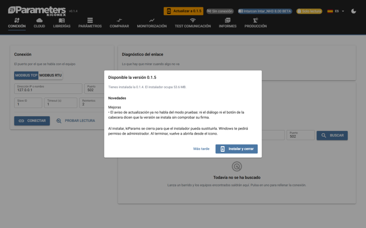The image size is (366, 228).
Task: Open the Cloud tab icon
Action: 39,20
